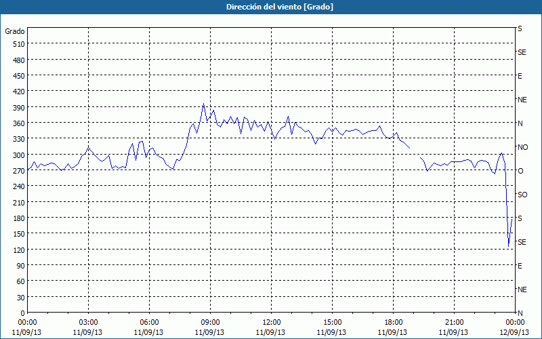Image resolution: width=542 pixels, height=339 pixels.
Task: Select the 300 degree axis label
Action: coord(19,155)
